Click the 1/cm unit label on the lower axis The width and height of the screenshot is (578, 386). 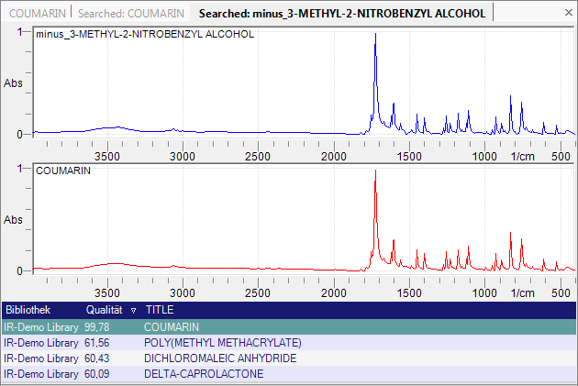pyautogui.click(x=522, y=293)
